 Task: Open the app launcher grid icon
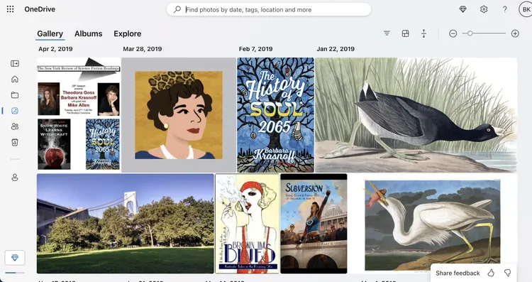10,9
